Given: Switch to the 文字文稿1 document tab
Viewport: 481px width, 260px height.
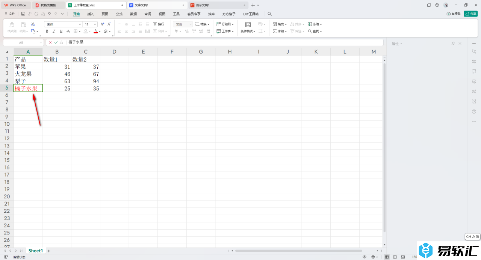Looking at the screenshot, I should (x=157, y=5).
